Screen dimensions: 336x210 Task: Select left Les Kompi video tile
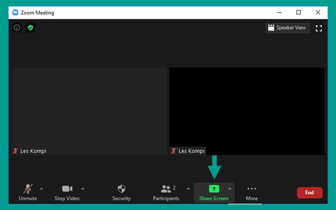pos(89,111)
